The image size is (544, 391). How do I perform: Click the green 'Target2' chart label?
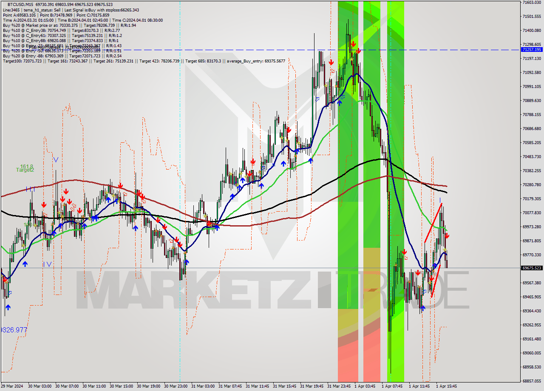point(25,170)
